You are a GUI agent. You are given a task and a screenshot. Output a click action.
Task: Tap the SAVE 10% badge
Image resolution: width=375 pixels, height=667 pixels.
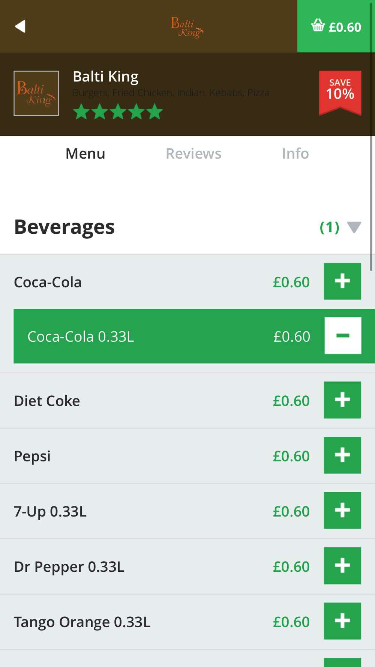340,93
